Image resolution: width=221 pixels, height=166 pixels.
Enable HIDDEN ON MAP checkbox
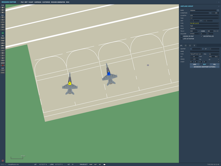pyautogui.click(x=182, y=36)
